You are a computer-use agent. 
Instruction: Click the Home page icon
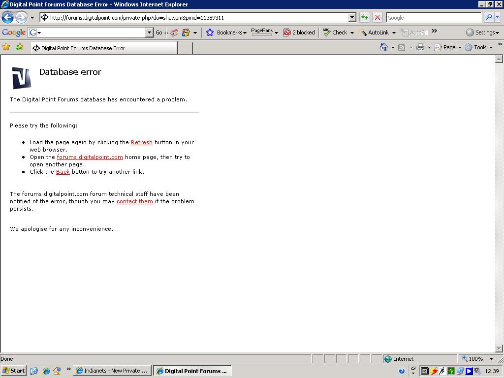pyautogui.click(x=383, y=48)
